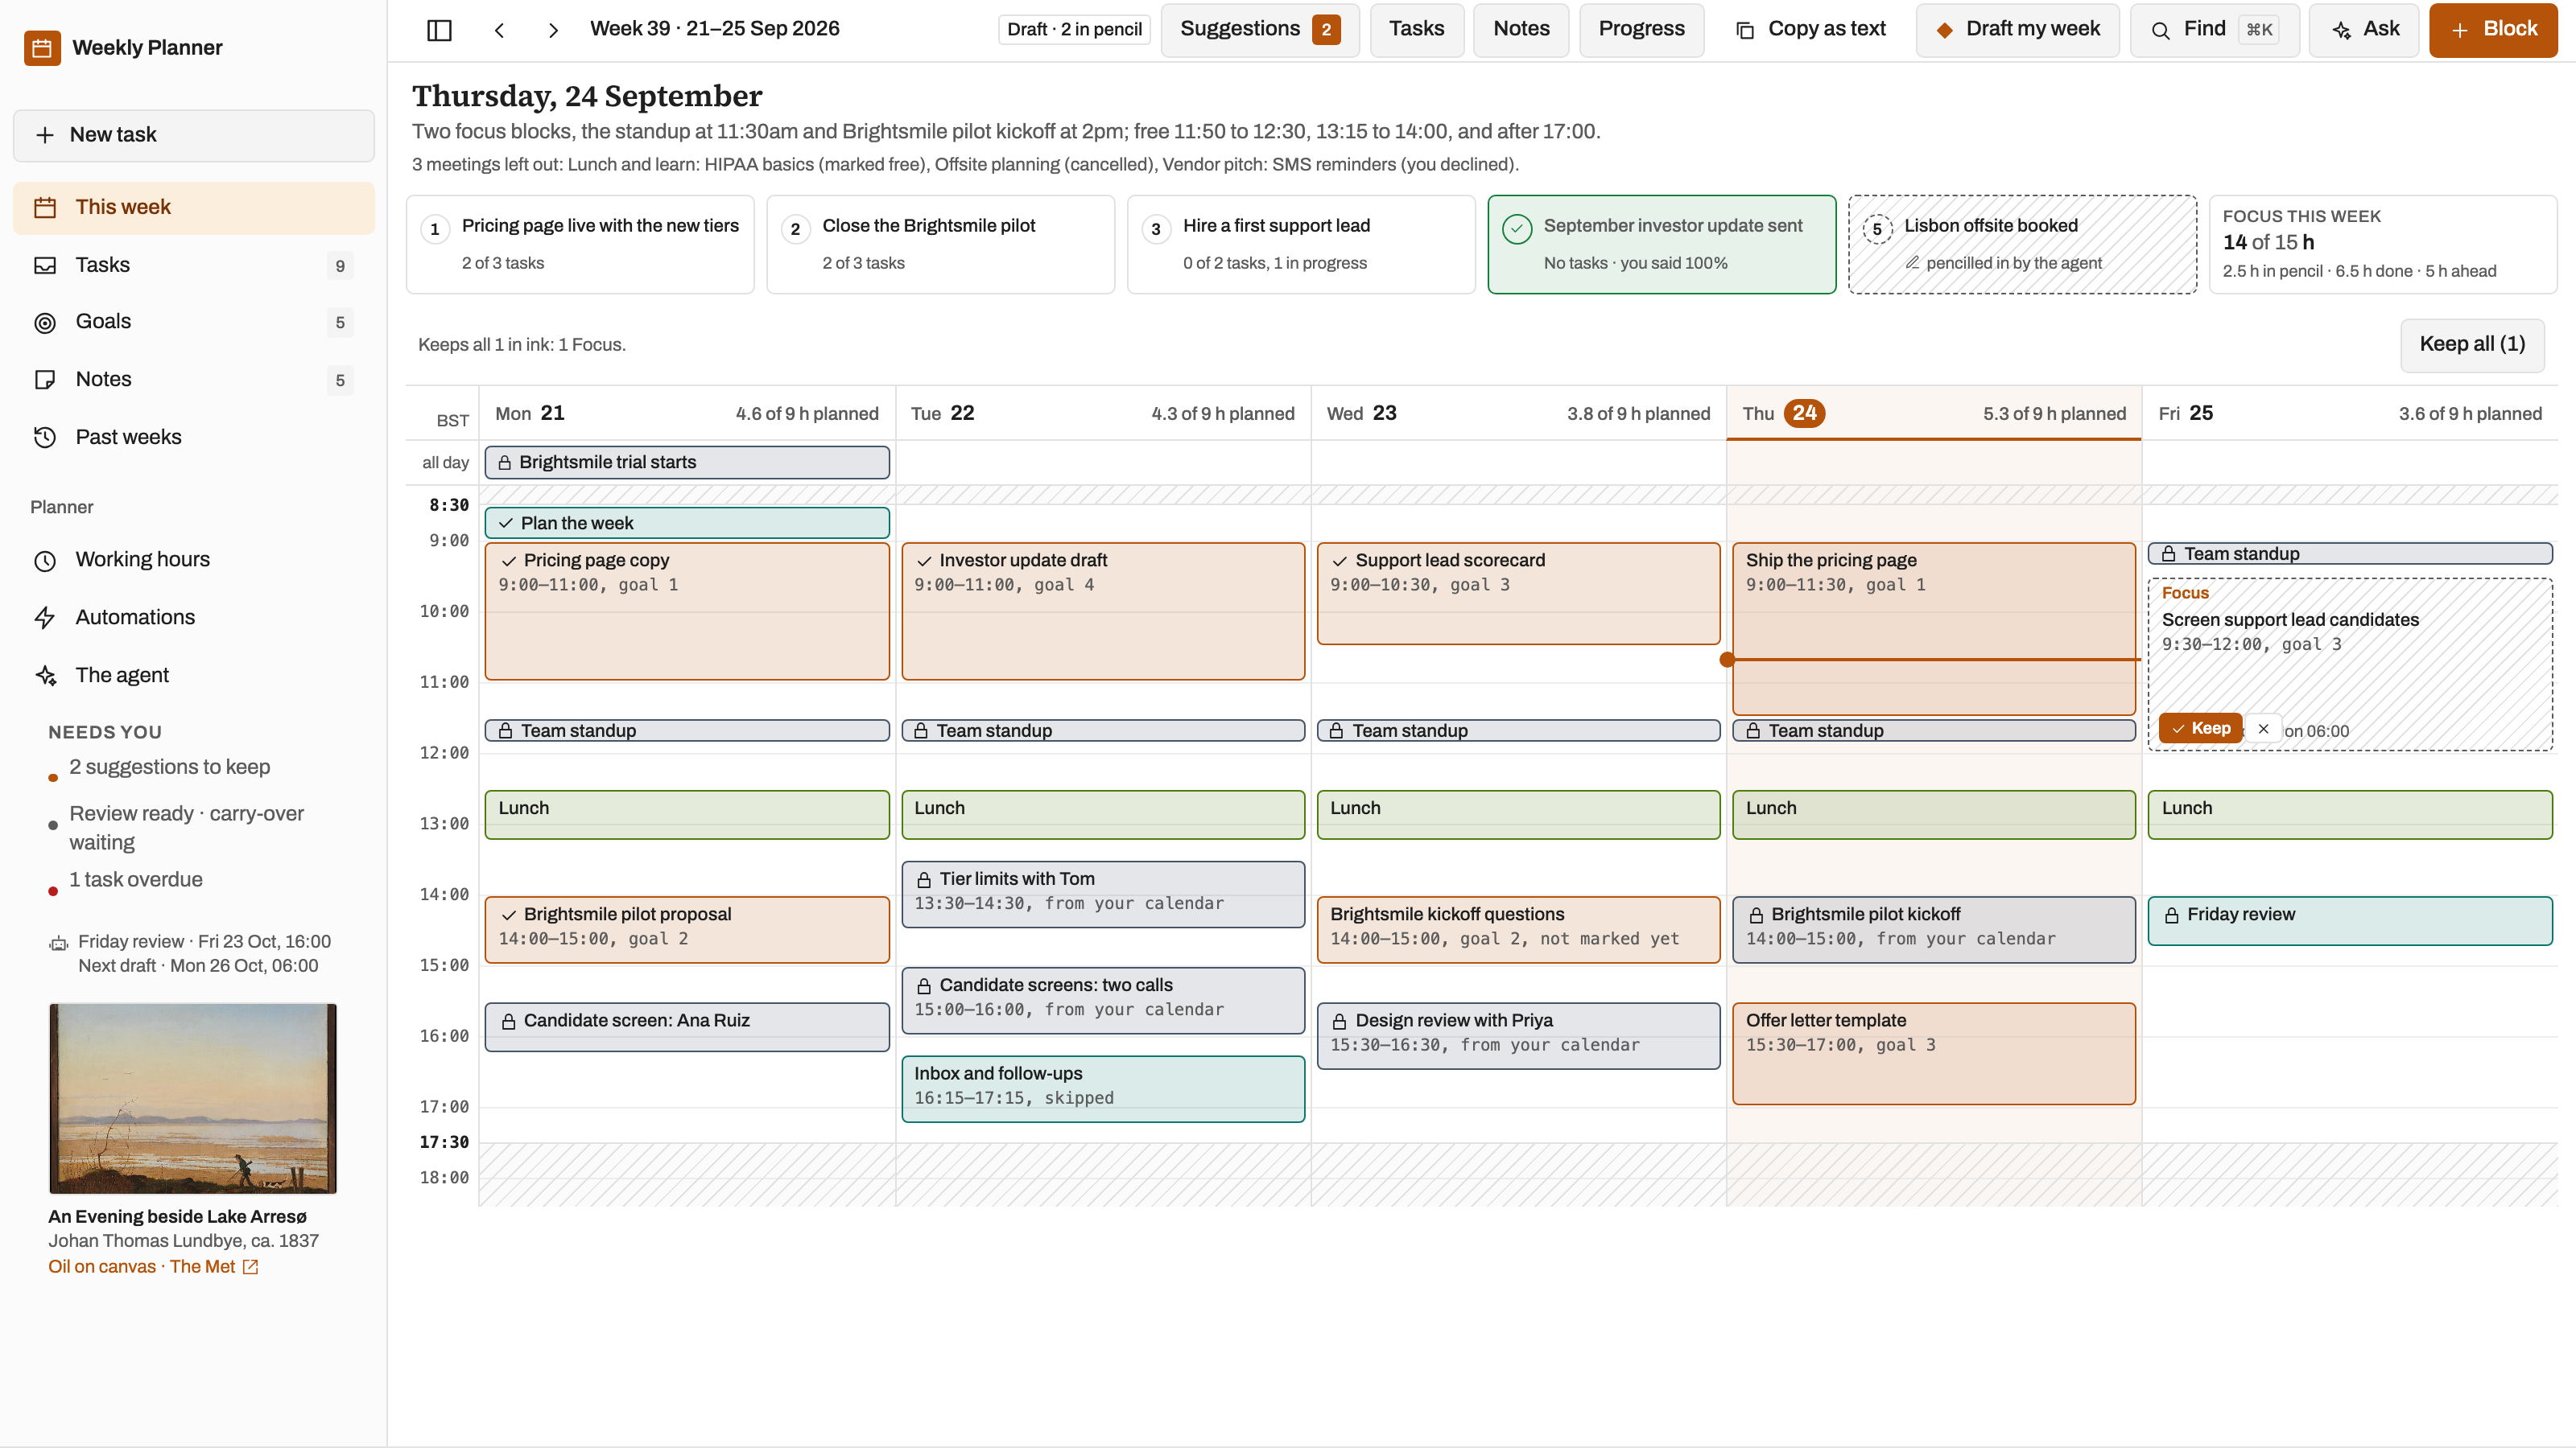Click the lock icon on Brightsmile pilot kickoff
The width and height of the screenshot is (2576, 1448).
click(1756, 915)
